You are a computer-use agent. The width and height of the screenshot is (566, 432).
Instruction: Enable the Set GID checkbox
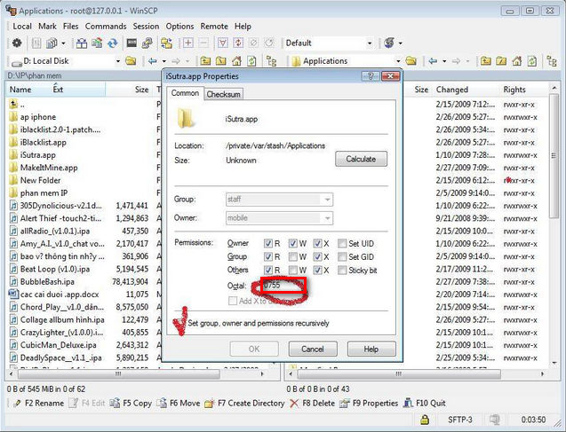342,257
